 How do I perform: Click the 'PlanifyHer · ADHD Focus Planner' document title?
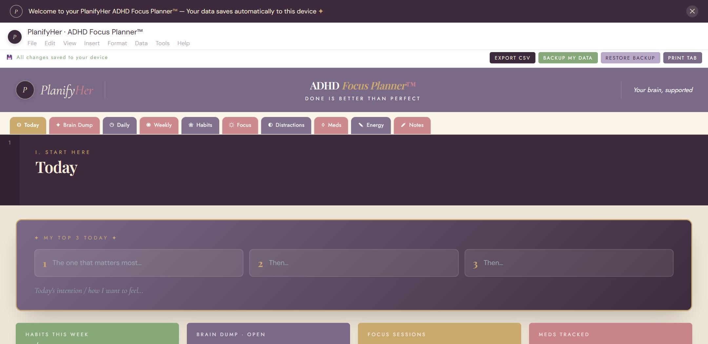(x=85, y=32)
